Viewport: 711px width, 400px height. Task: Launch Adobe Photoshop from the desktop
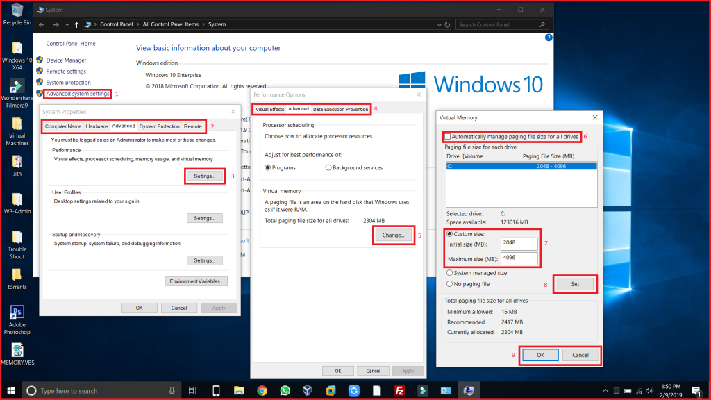[17, 320]
